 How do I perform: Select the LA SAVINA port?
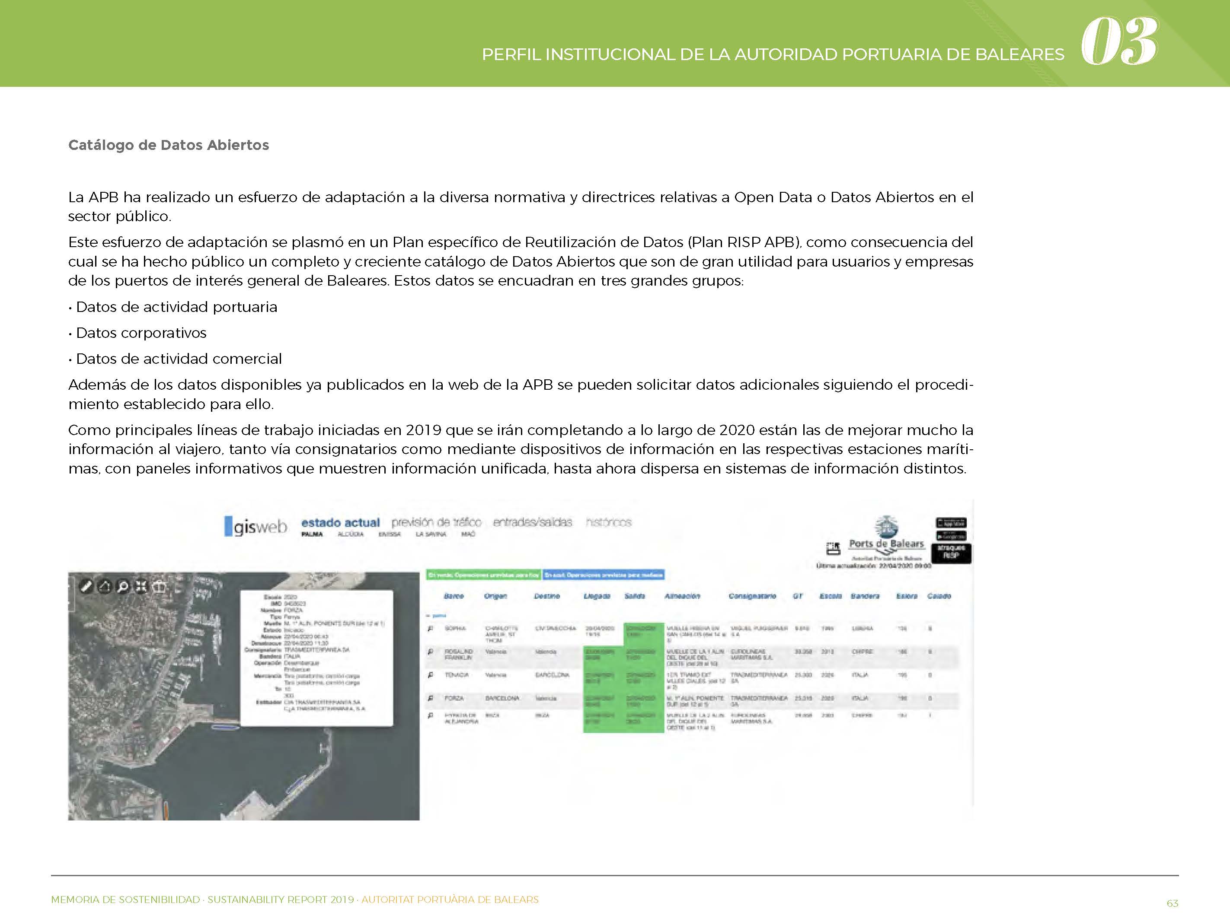click(x=431, y=534)
